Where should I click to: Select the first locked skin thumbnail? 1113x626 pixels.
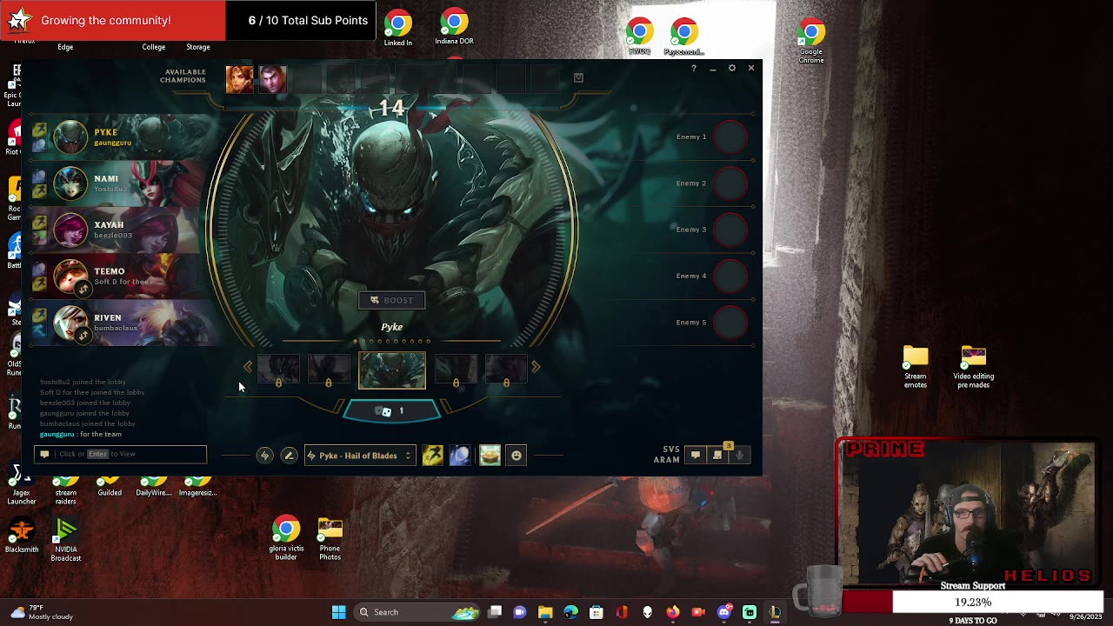(278, 370)
